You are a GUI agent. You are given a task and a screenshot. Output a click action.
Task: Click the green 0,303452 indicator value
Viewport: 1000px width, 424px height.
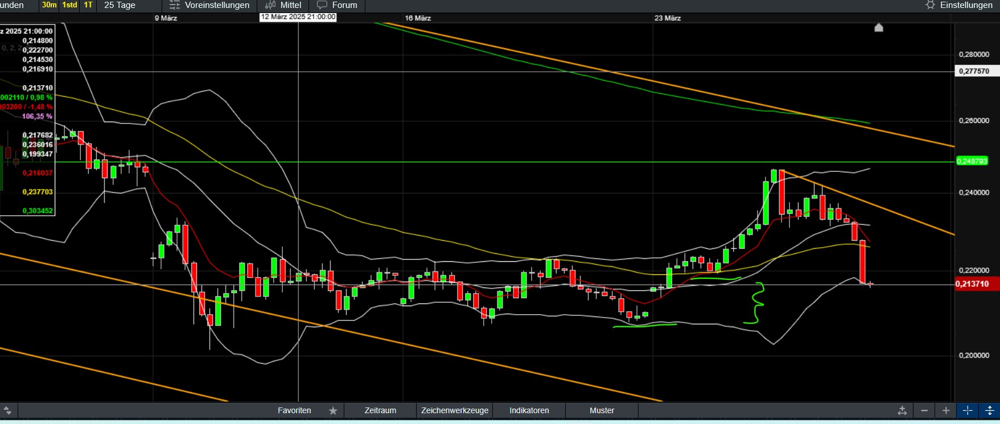click(x=38, y=211)
